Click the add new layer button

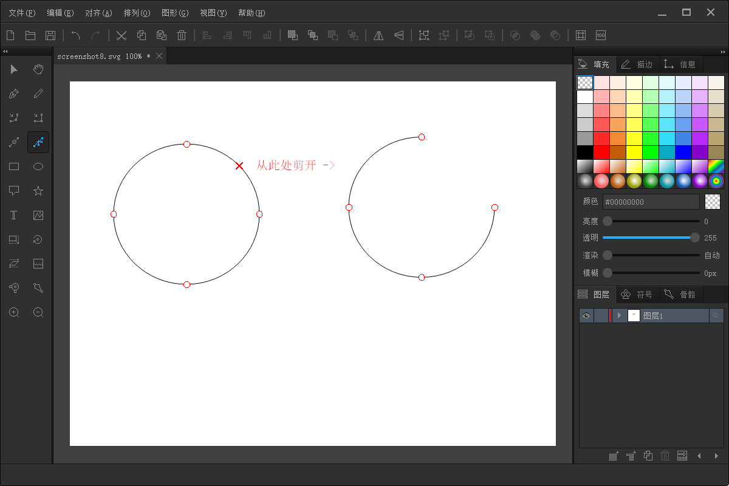click(614, 456)
